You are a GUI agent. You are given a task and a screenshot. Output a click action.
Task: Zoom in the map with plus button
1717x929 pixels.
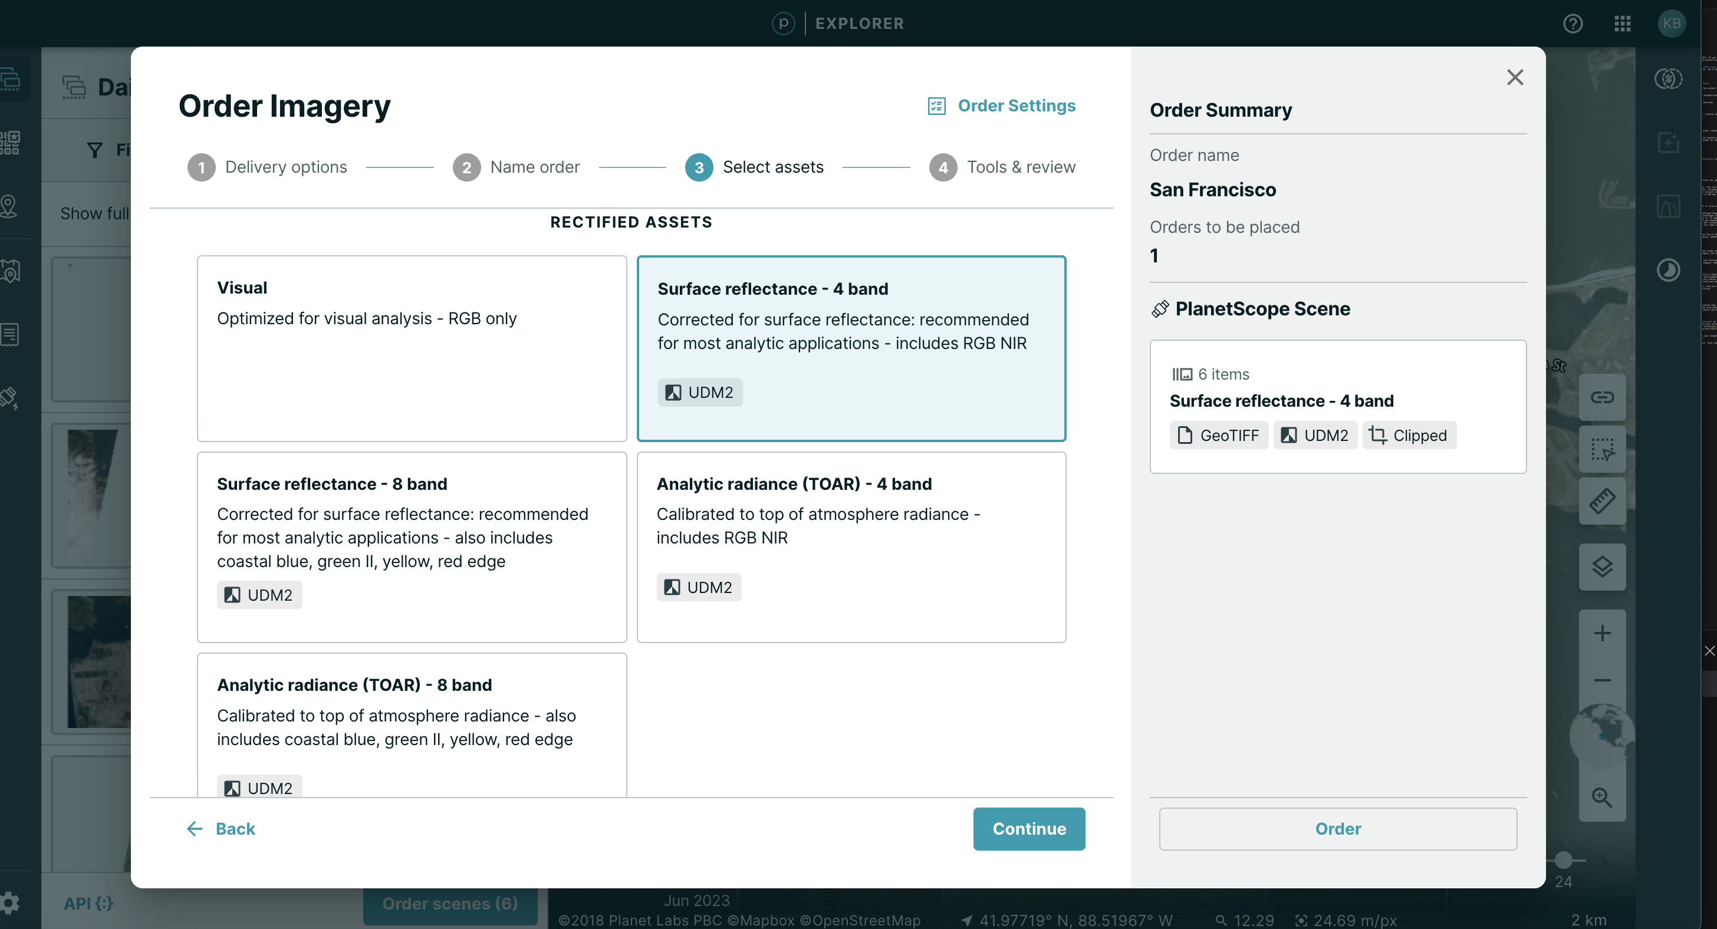click(1601, 632)
